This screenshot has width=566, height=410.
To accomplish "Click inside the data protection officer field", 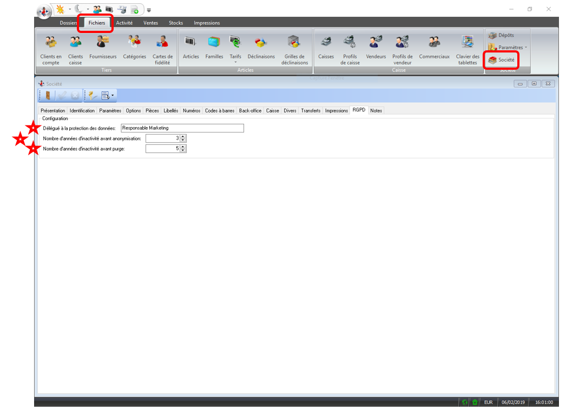I will tap(182, 128).
